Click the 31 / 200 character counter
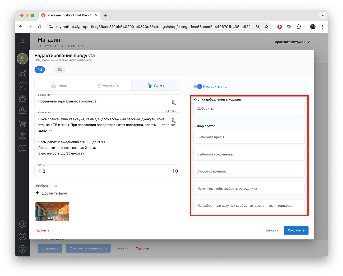The width and height of the screenshot is (343, 276). 171,111
